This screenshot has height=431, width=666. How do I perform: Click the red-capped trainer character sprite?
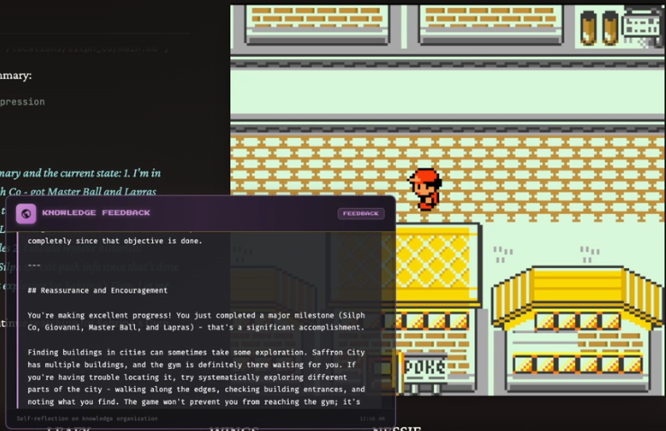pyautogui.click(x=426, y=189)
